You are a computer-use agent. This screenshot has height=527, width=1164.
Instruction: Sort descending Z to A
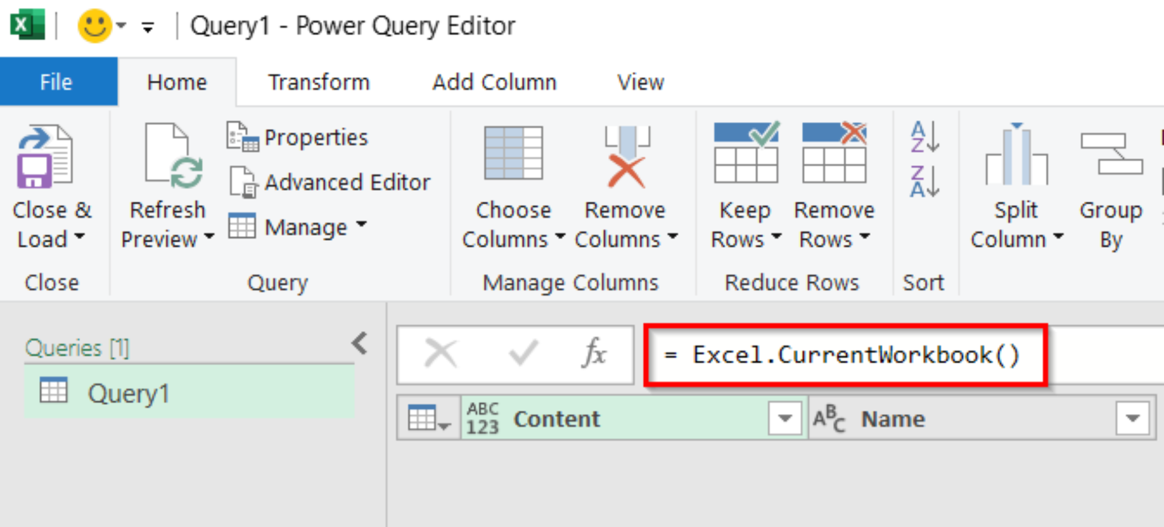[x=925, y=182]
